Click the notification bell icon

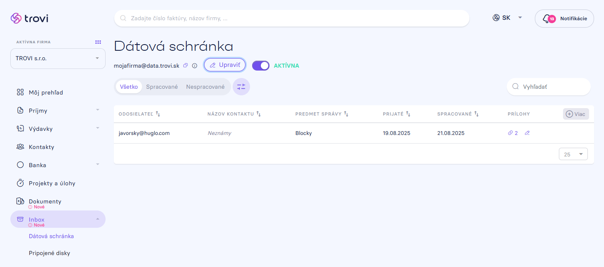548,19
